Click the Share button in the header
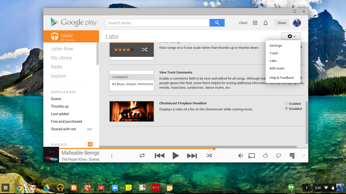Viewport: 346px width, 194px height. tap(282, 23)
